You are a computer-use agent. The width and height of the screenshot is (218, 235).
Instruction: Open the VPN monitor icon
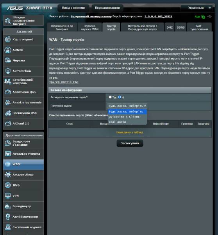(8, 196)
